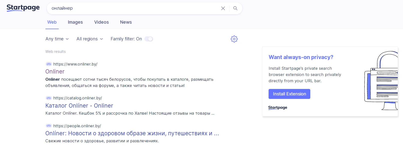Click anonymous view mask icon for catalog.onliner.by
403x148 pixels.
click(49, 98)
